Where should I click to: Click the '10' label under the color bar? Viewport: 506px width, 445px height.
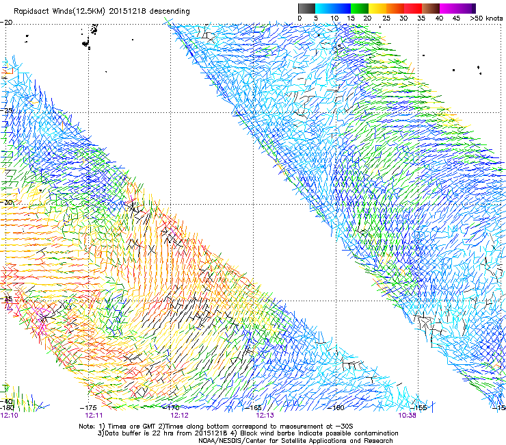[x=334, y=18]
